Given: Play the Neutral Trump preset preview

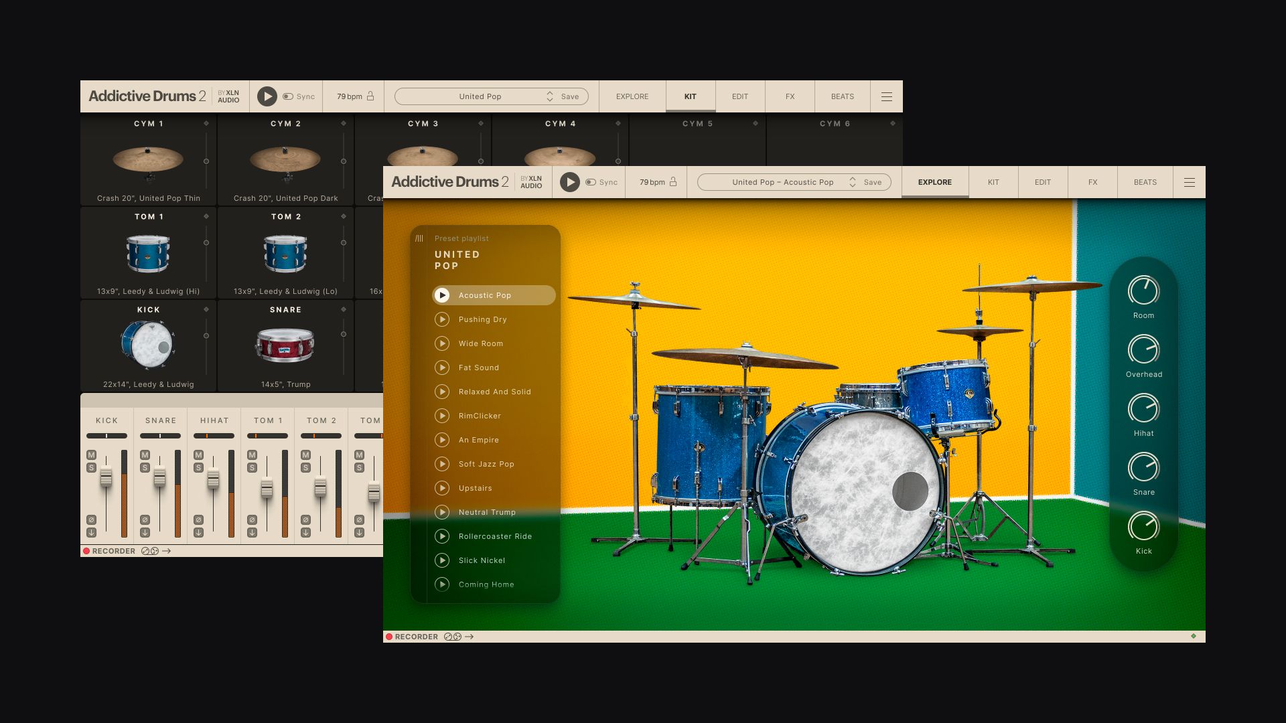Looking at the screenshot, I should [x=442, y=512].
